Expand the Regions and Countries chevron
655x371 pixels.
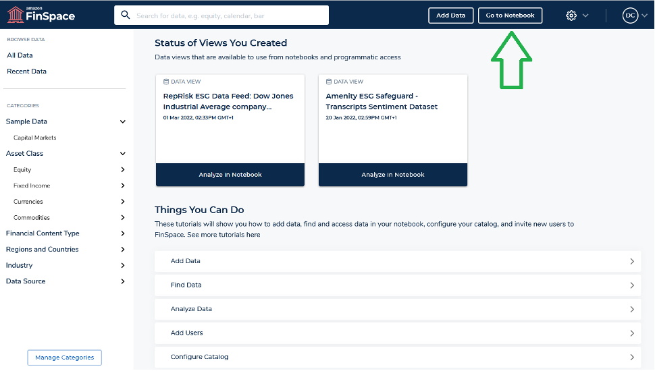[x=123, y=250]
